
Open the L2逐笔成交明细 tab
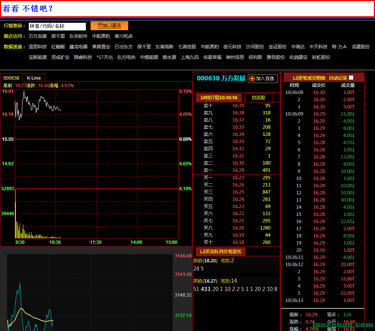tap(309, 78)
